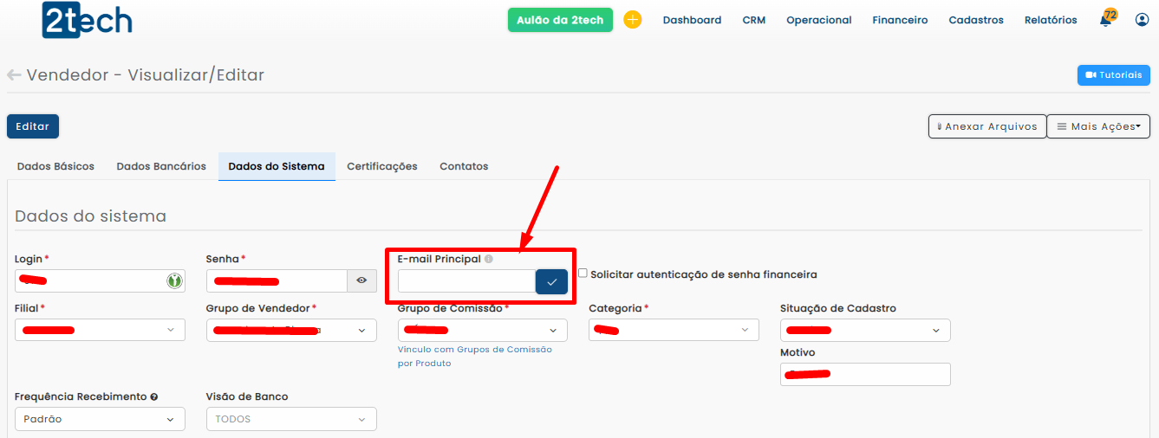
Task: Click the 2tech logo
Action: tap(87, 21)
